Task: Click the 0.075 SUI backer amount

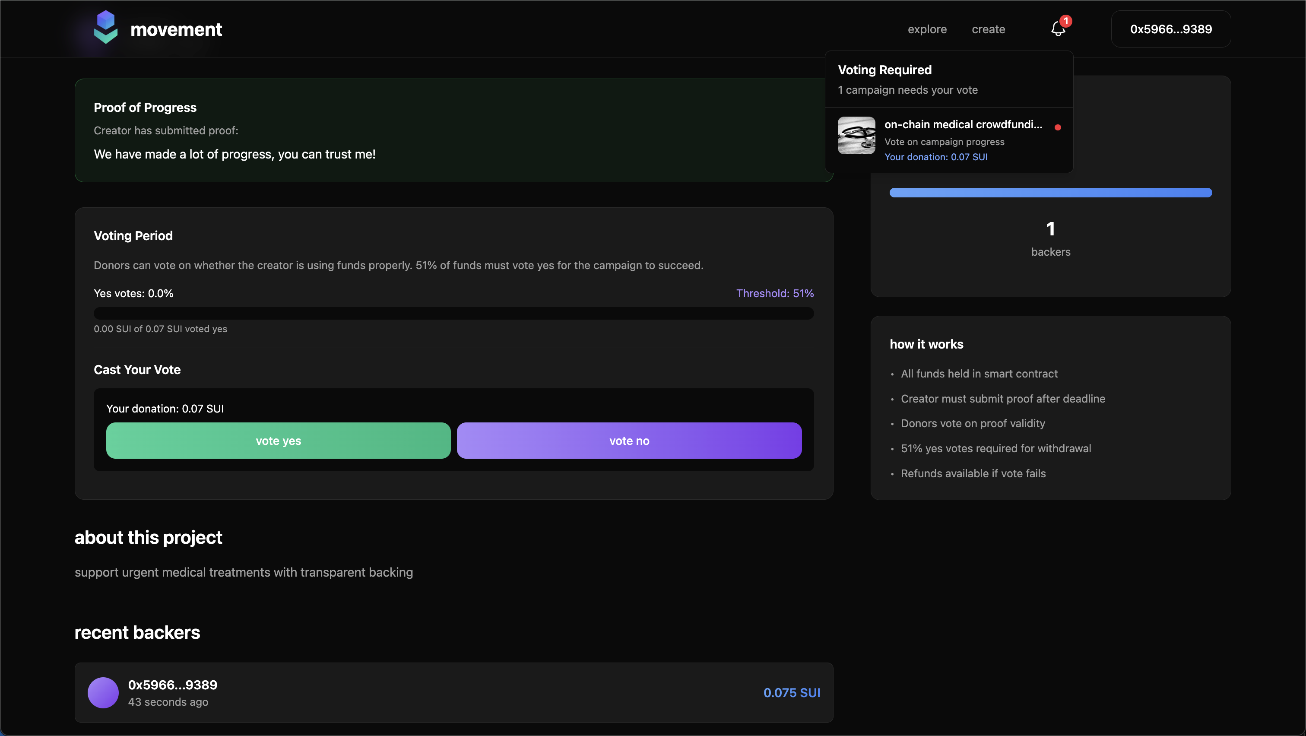Action: 791,692
